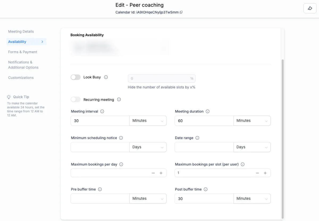
Task: Expand Post buffer time Minutes dropdown
Action: pos(252,199)
